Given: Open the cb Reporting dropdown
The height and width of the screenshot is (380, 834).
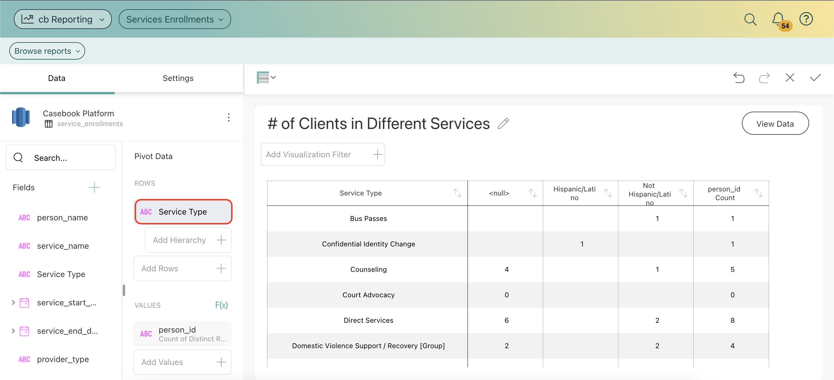Looking at the screenshot, I should (x=63, y=19).
